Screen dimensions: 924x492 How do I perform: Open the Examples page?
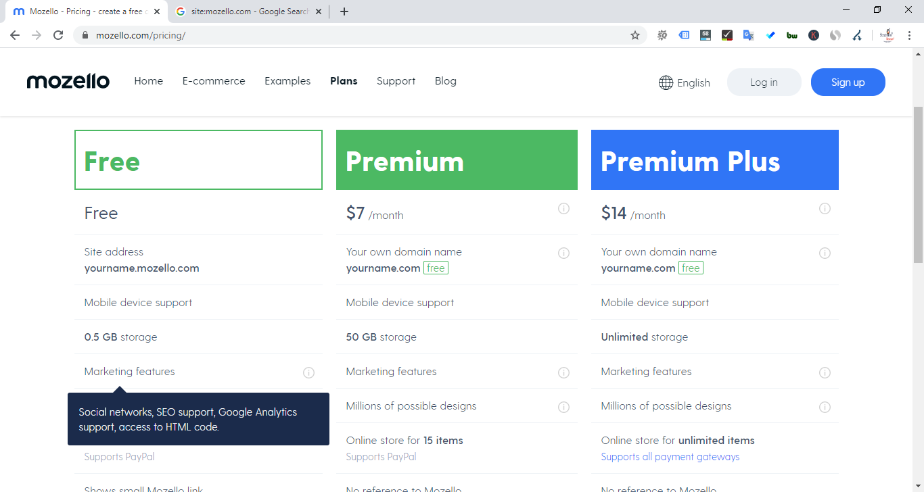pyautogui.click(x=287, y=81)
